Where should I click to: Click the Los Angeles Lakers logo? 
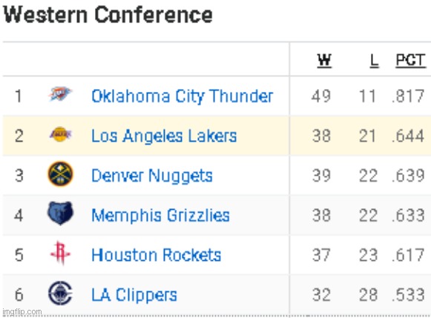tap(61, 134)
